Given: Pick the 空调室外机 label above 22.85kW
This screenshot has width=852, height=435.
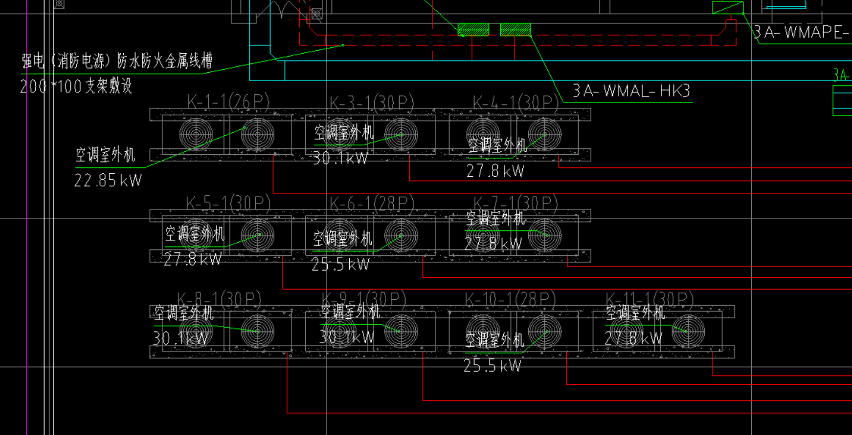Looking at the screenshot, I should (105, 155).
